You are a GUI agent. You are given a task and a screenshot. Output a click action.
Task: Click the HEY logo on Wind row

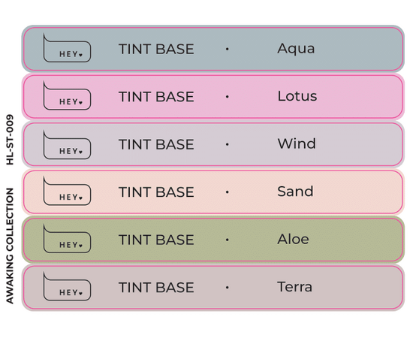[x=67, y=145]
